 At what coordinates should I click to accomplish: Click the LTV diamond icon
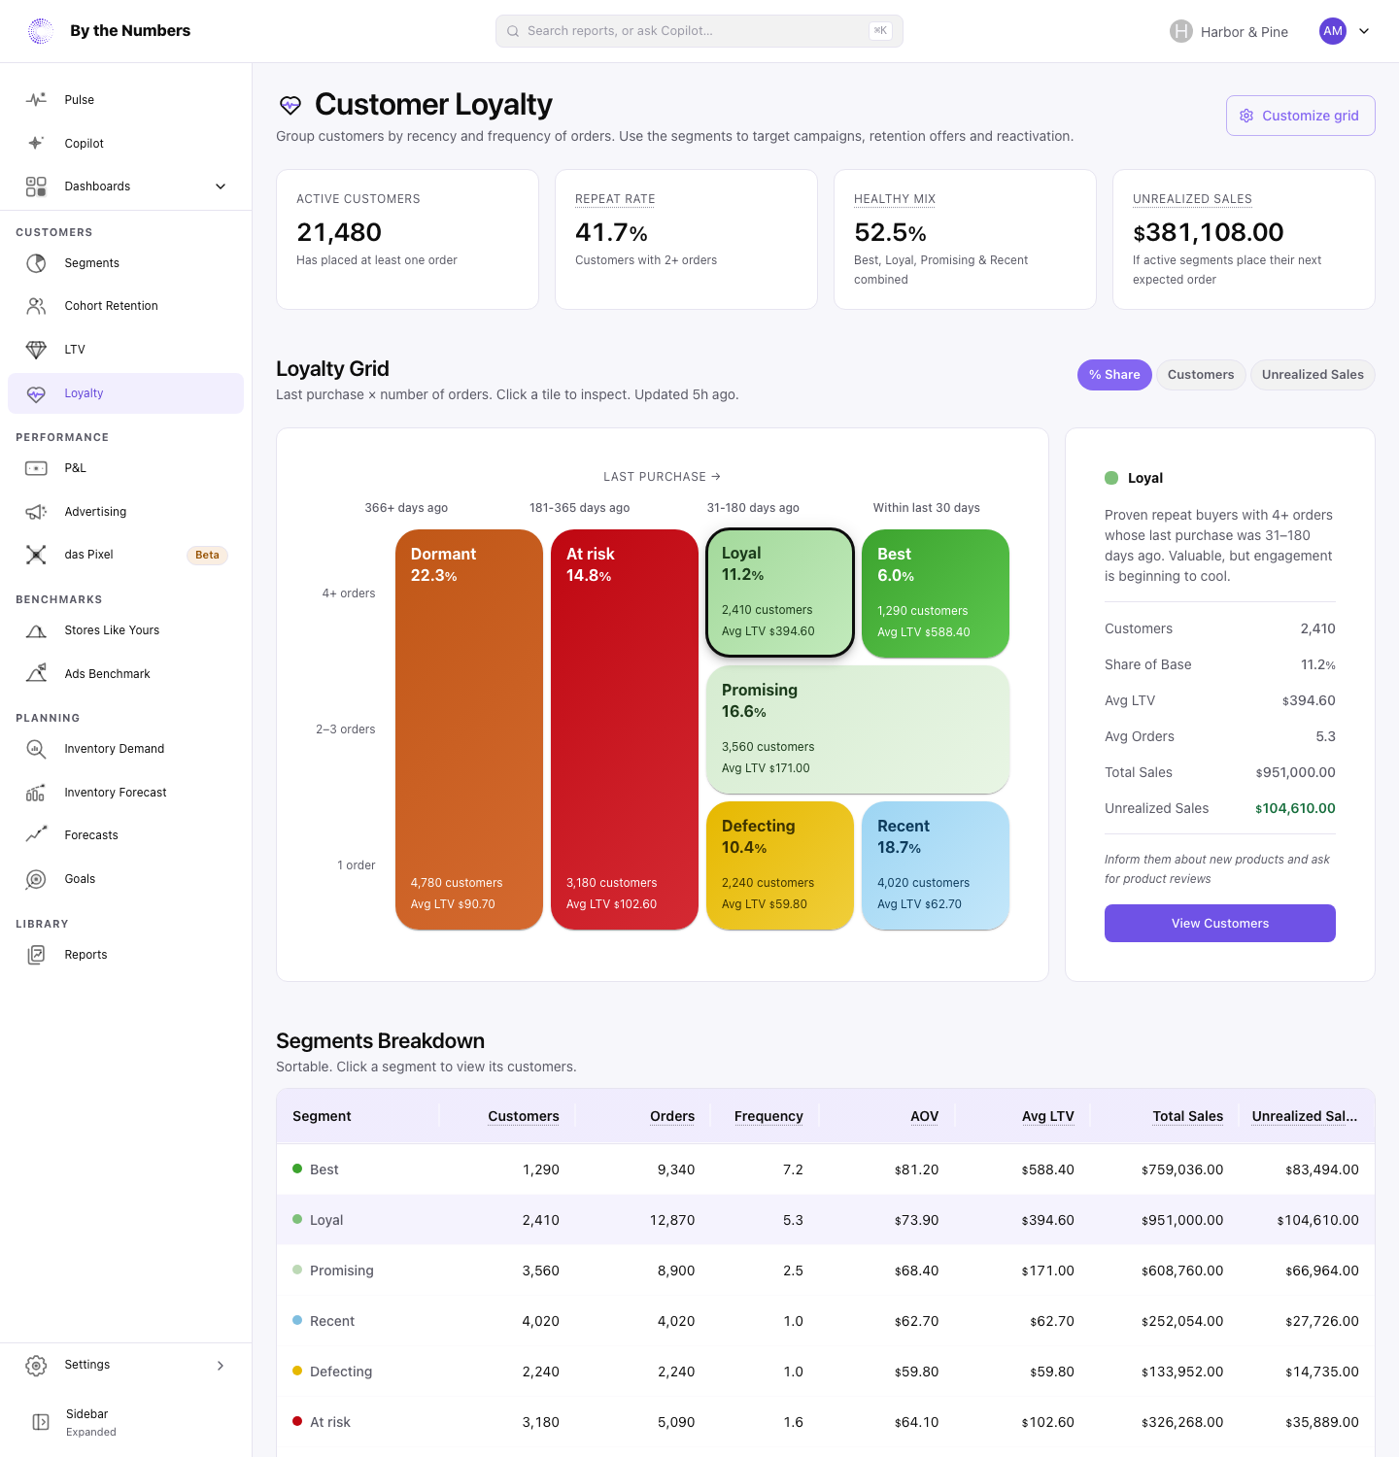click(x=36, y=350)
